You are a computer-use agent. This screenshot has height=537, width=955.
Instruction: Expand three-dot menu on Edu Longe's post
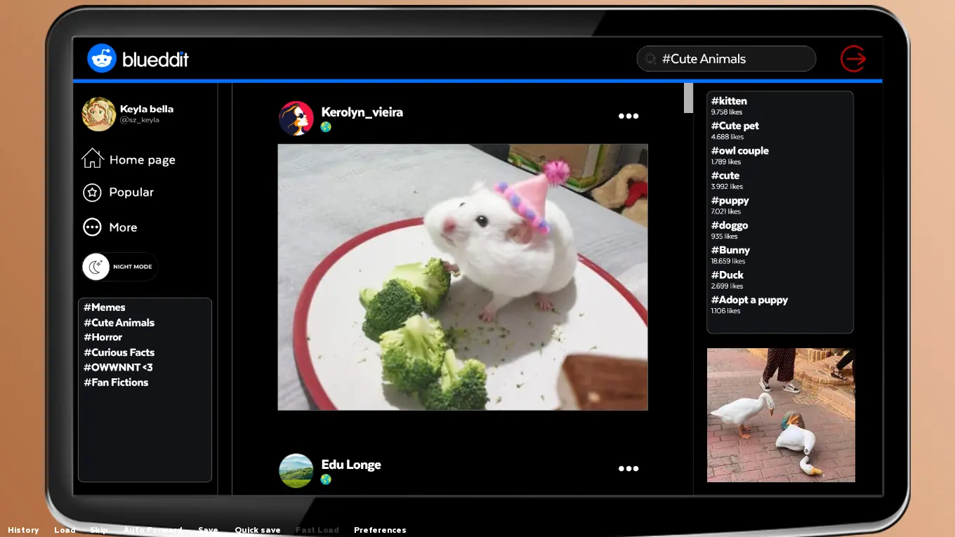[628, 469]
